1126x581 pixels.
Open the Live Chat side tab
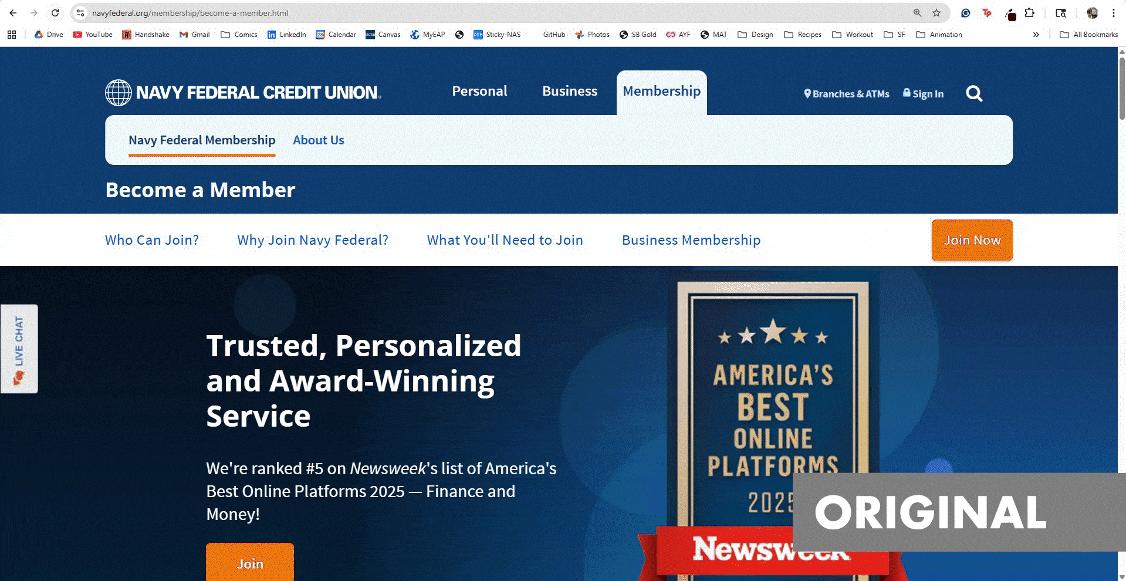coord(19,349)
